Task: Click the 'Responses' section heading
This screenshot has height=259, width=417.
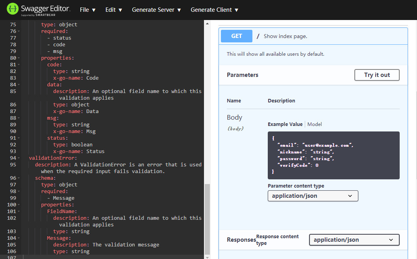Action: click(x=241, y=240)
